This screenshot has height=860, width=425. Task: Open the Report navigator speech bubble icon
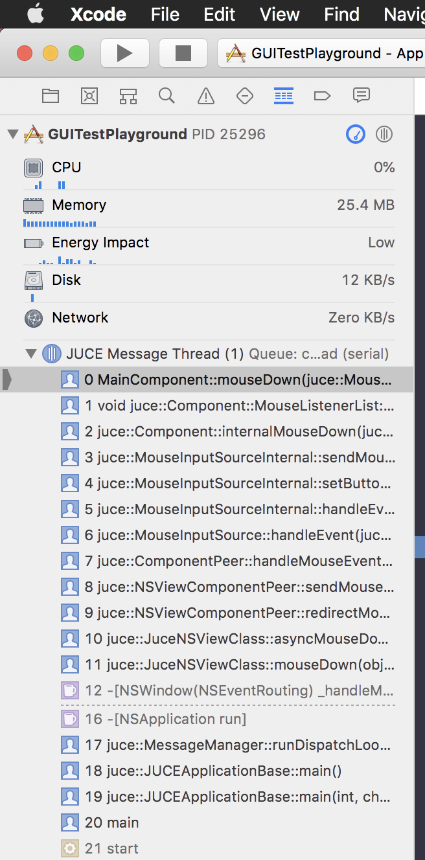(x=361, y=96)
